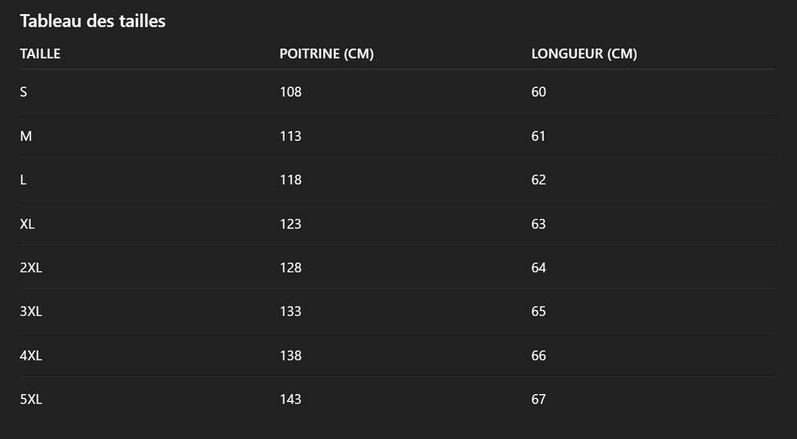Select the XL size row label
797x439 pixels.
click(x=27, y=224)
